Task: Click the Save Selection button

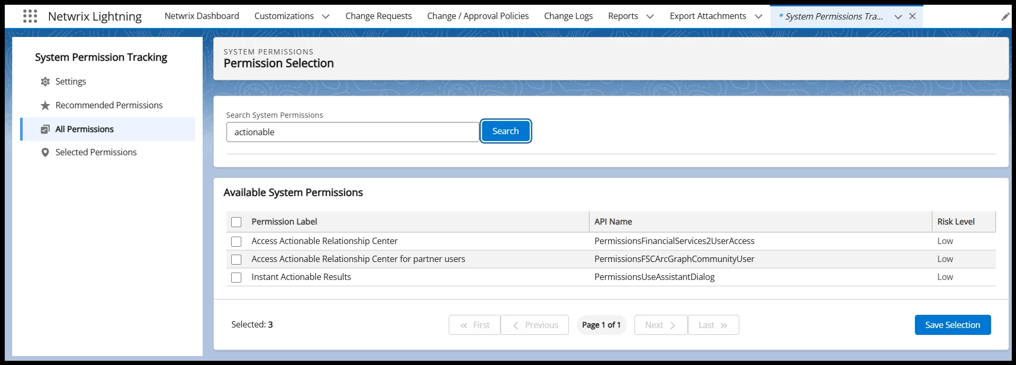Action: [x=952, y=325]
